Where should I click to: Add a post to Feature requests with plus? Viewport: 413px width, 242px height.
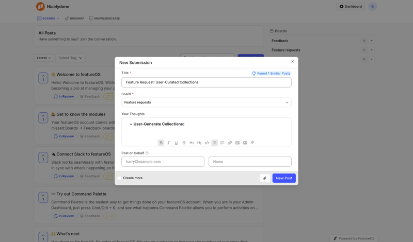pos(372,50)
